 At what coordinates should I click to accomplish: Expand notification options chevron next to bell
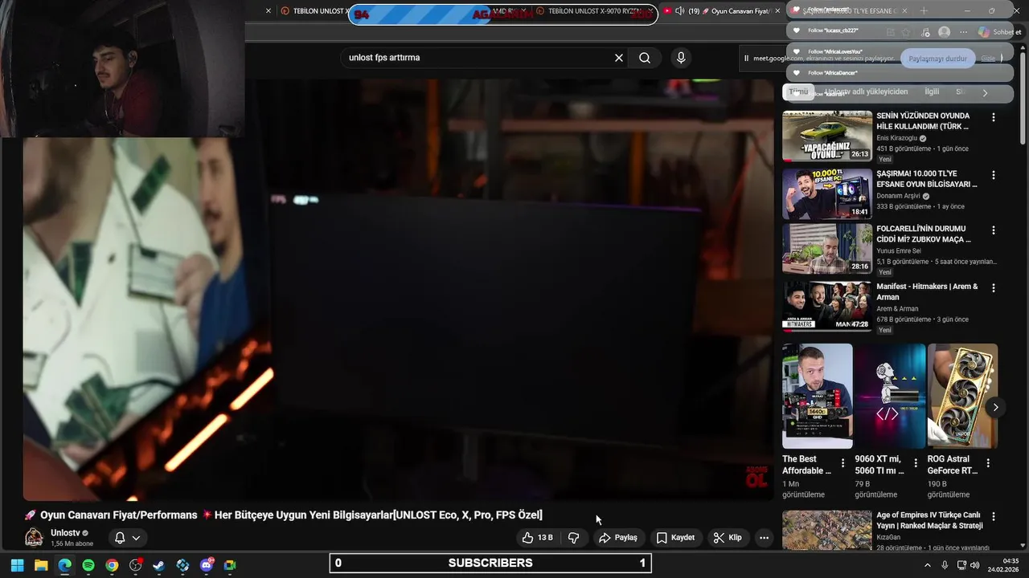point(137,538)
